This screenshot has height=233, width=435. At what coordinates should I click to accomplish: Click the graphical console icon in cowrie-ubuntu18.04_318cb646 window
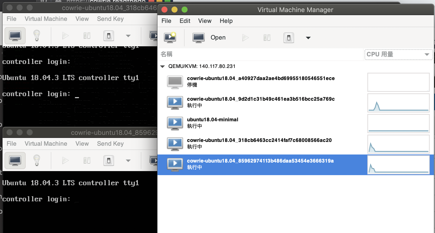click(15, 35)
